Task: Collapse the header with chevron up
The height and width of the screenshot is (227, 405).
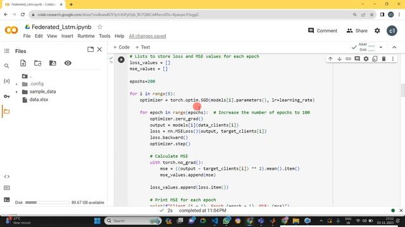Action: point(394,47)
